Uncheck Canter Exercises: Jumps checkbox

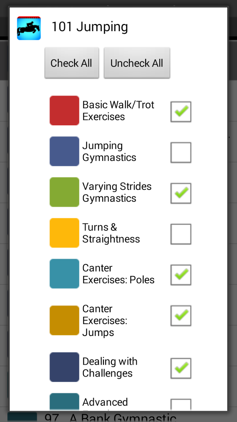pyautogui.click(x=181, y=316)
